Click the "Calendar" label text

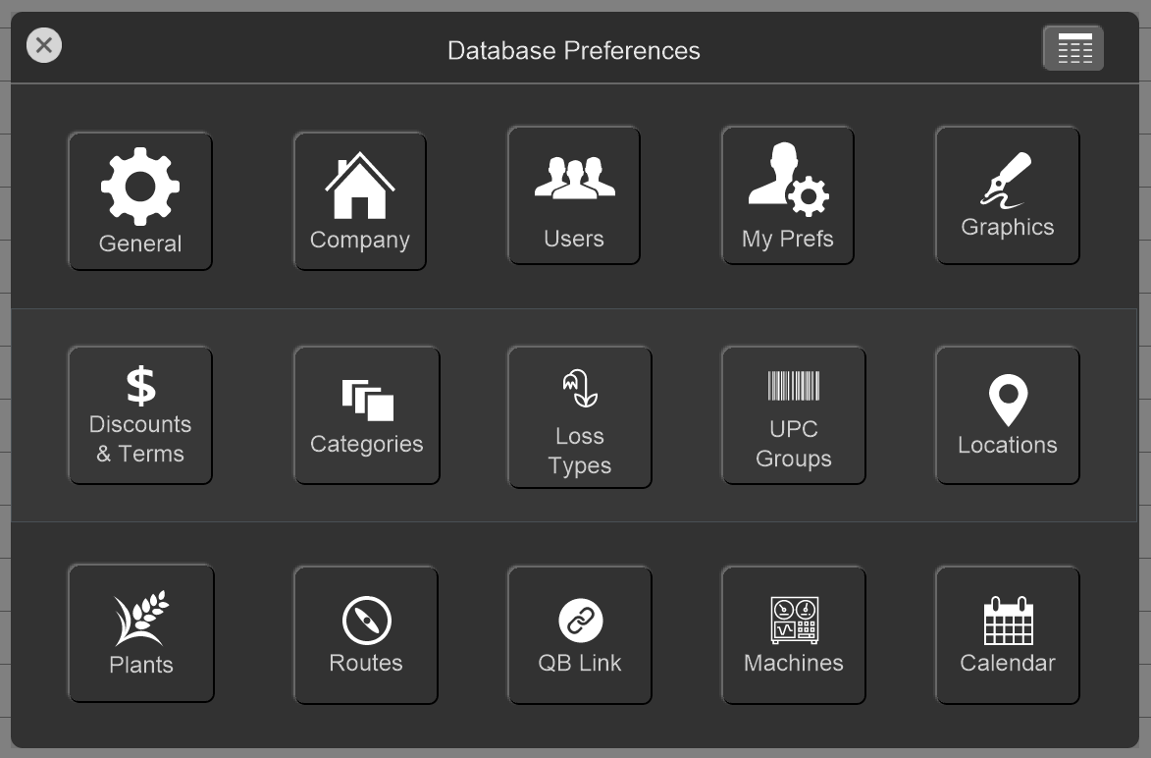pyautogui.click(x=1007, y=663)
